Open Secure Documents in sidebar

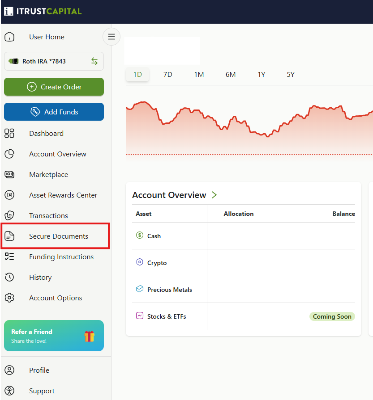tap(59, 236)
